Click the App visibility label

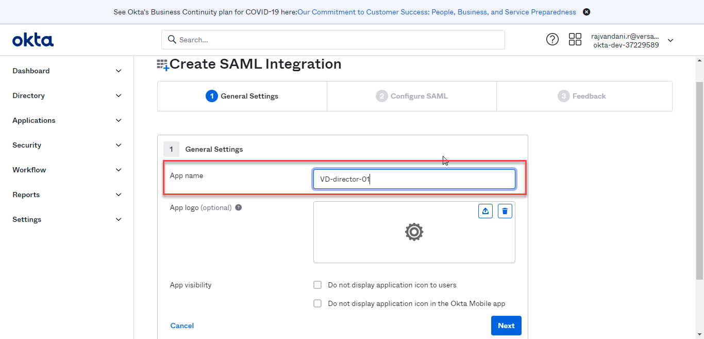click(191, 285)
